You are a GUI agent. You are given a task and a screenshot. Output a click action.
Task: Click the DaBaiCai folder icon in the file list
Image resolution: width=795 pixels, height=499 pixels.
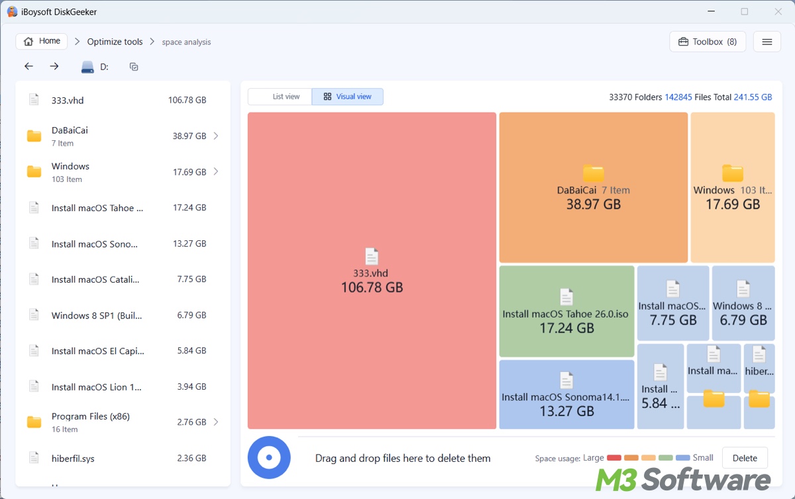point(34,136)
